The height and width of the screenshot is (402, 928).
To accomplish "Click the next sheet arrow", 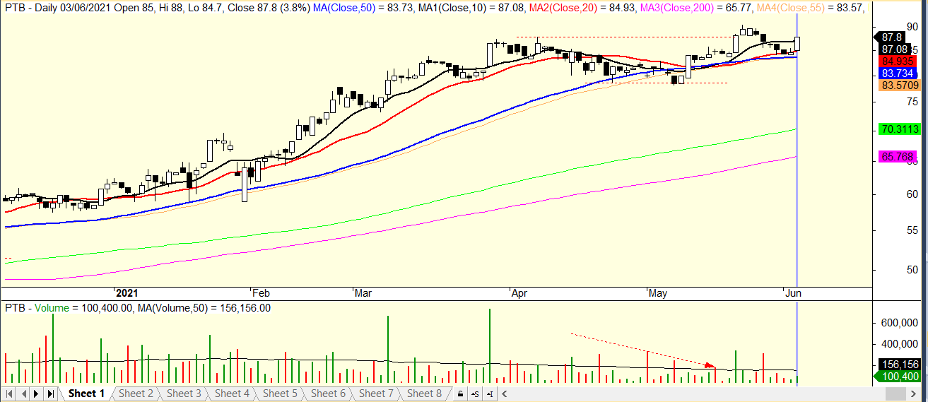I will 36,394.
